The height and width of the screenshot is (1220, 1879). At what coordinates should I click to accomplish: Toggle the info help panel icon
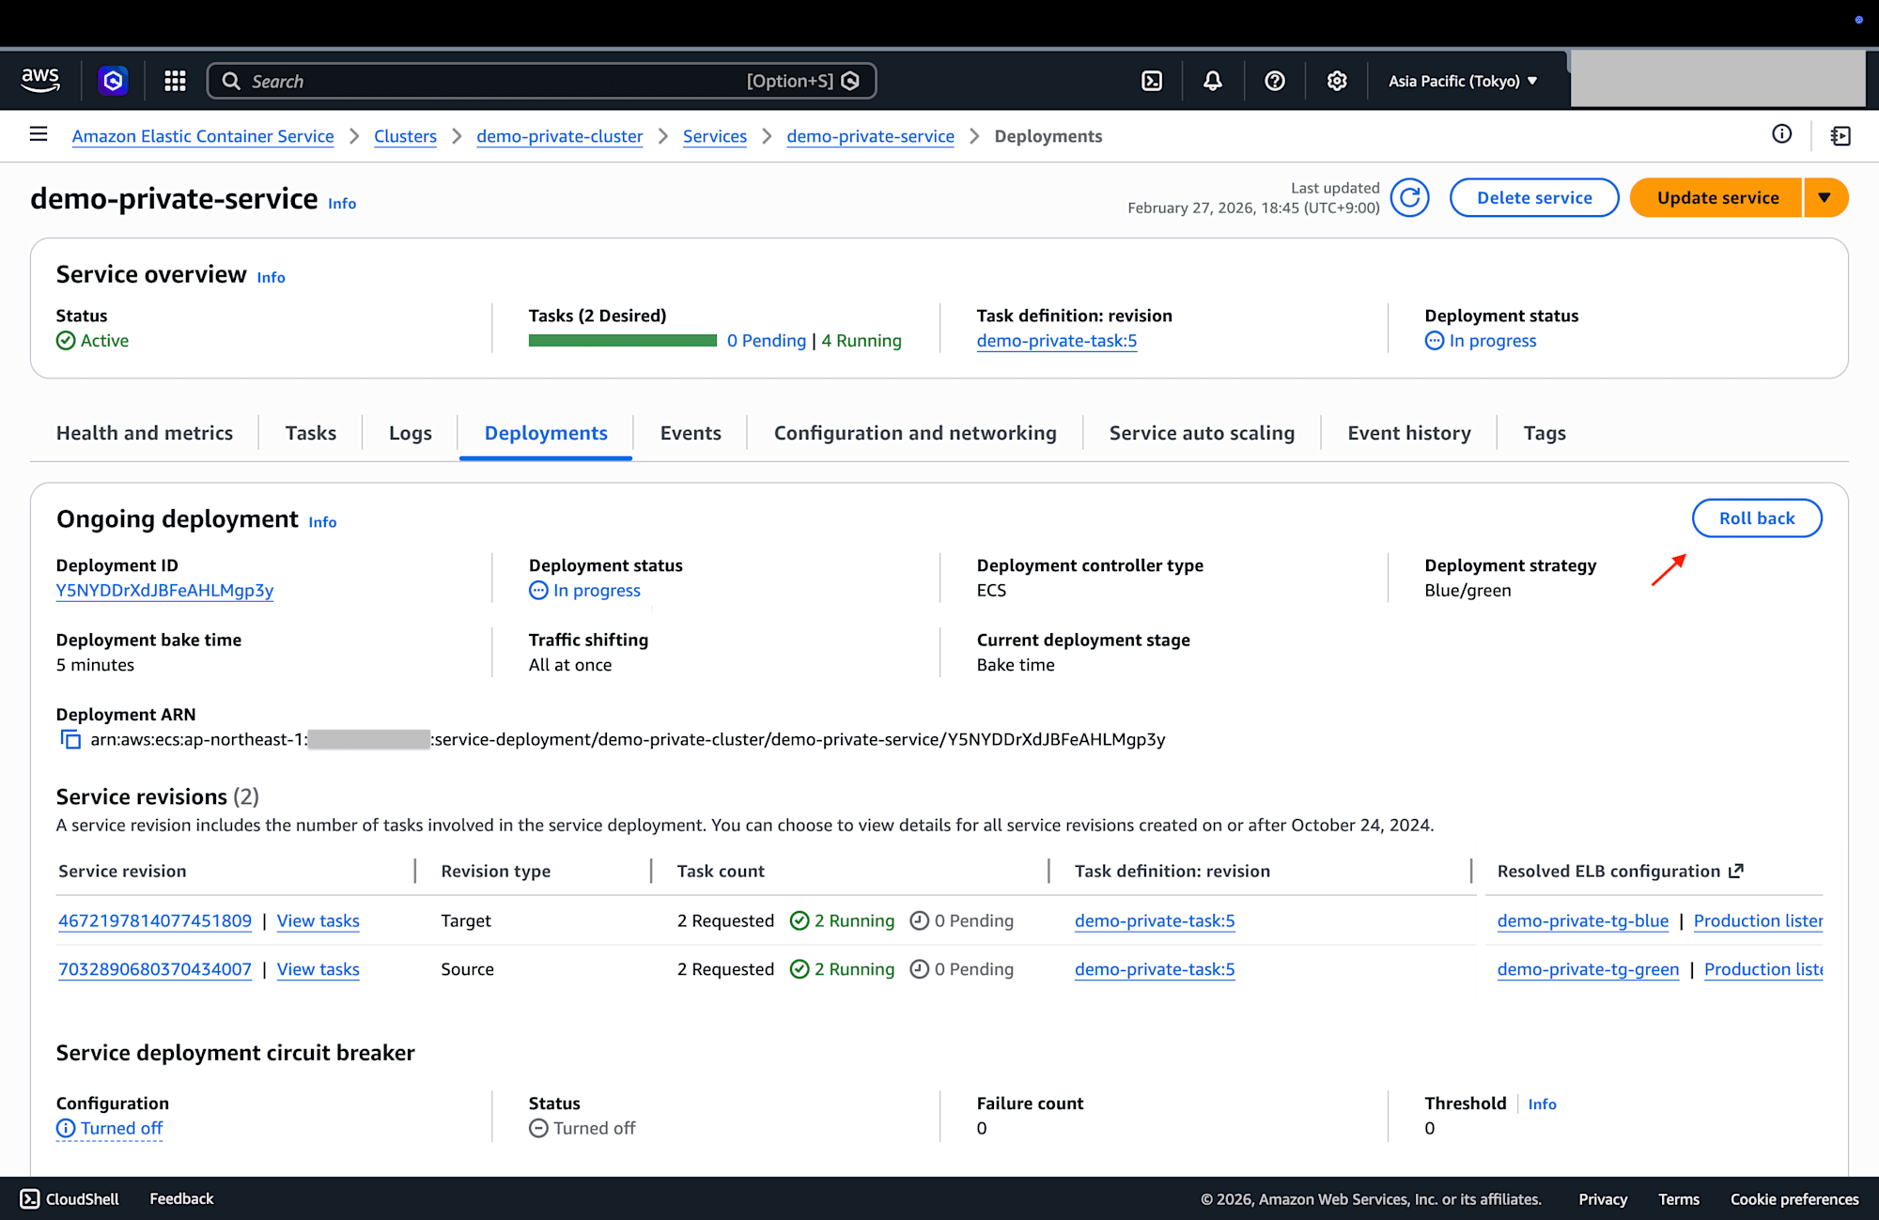1781,134
